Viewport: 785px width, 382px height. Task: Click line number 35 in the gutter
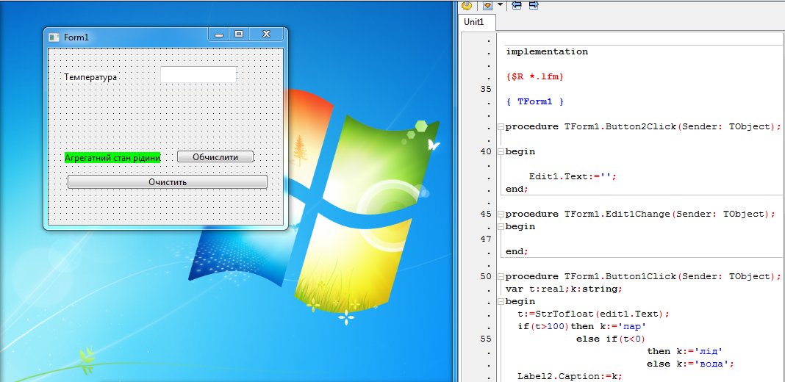pos(485,89)
